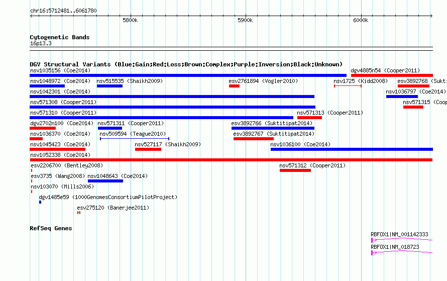447x281 pixels.
Task: Click the small blue dgv1485e59 marker
Action: point(40,202)
